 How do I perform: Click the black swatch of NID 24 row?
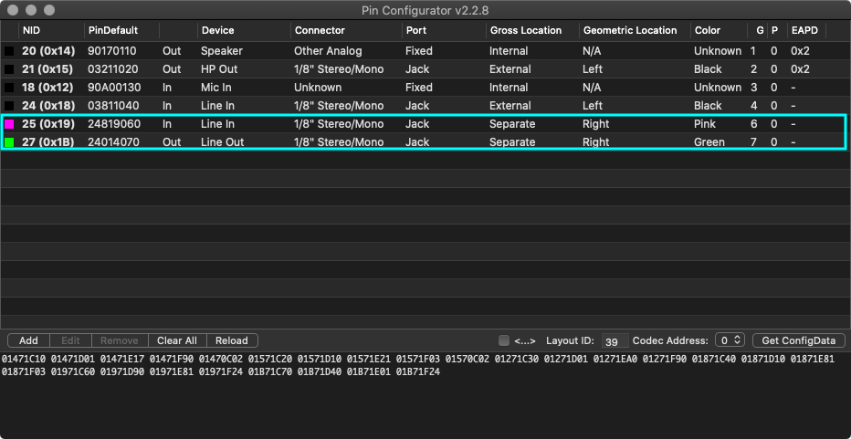(x=9, y=106)
